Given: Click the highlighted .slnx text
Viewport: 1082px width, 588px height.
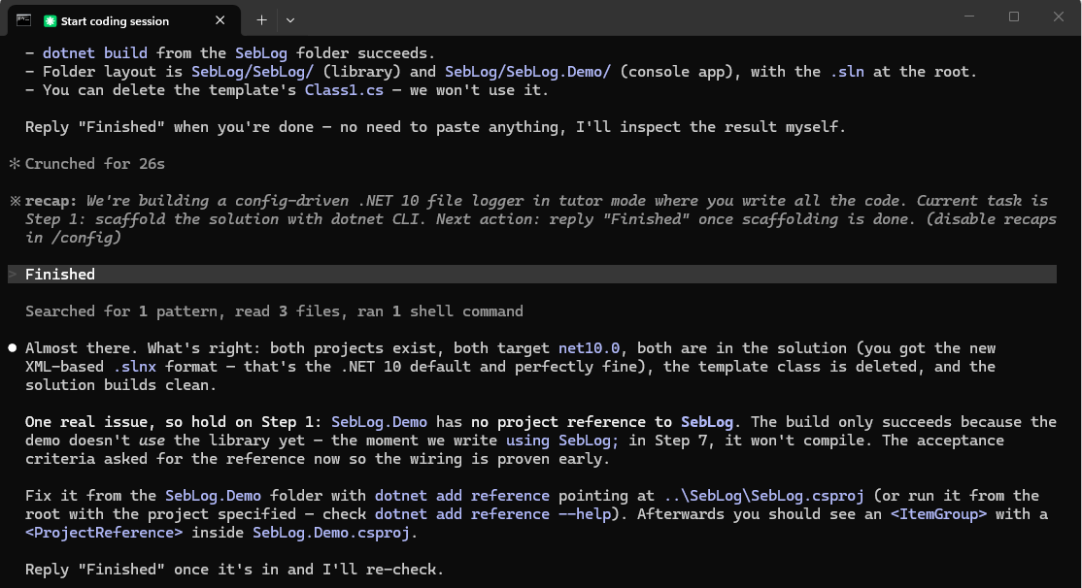Looking at the screenshot, I should pos(135,367).
